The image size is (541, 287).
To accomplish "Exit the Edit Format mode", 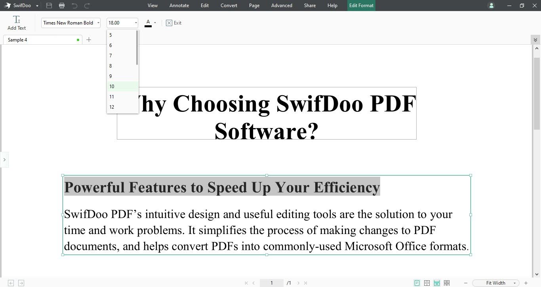I will (x=173, y=23).
